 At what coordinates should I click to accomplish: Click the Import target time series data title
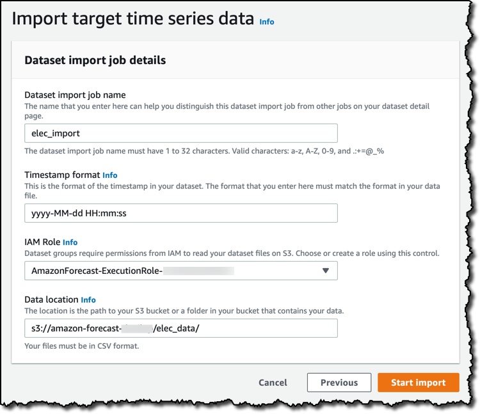[133, 19]
